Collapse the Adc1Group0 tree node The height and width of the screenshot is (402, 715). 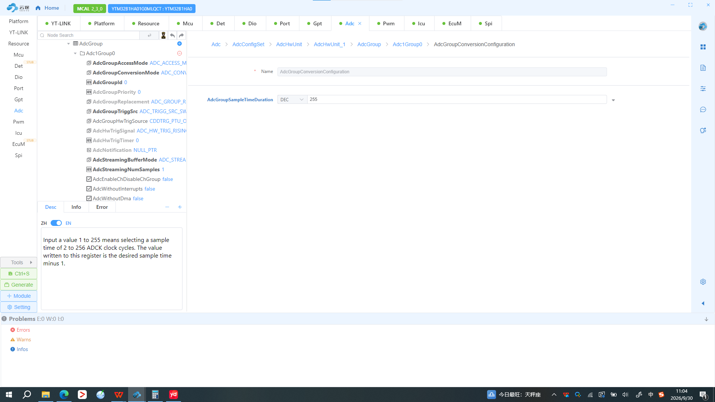(75, 53)
